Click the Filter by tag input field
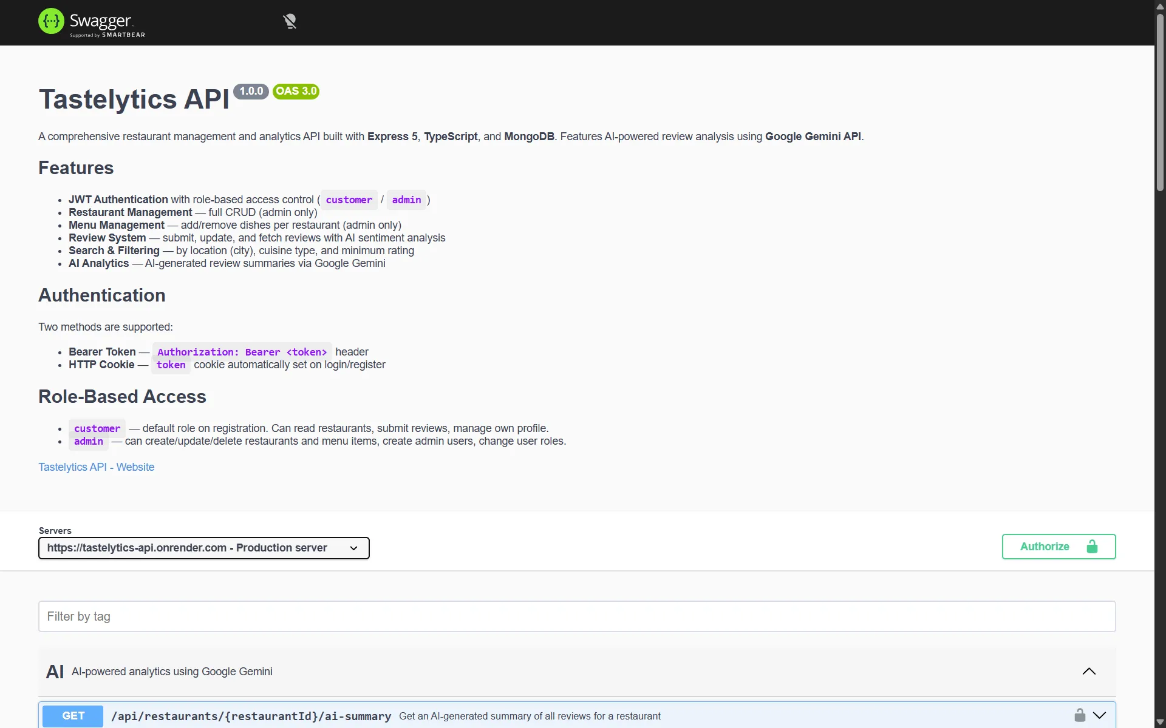Image resolution: width=1166 pixels, height=728 pixels. coord(577,616)
